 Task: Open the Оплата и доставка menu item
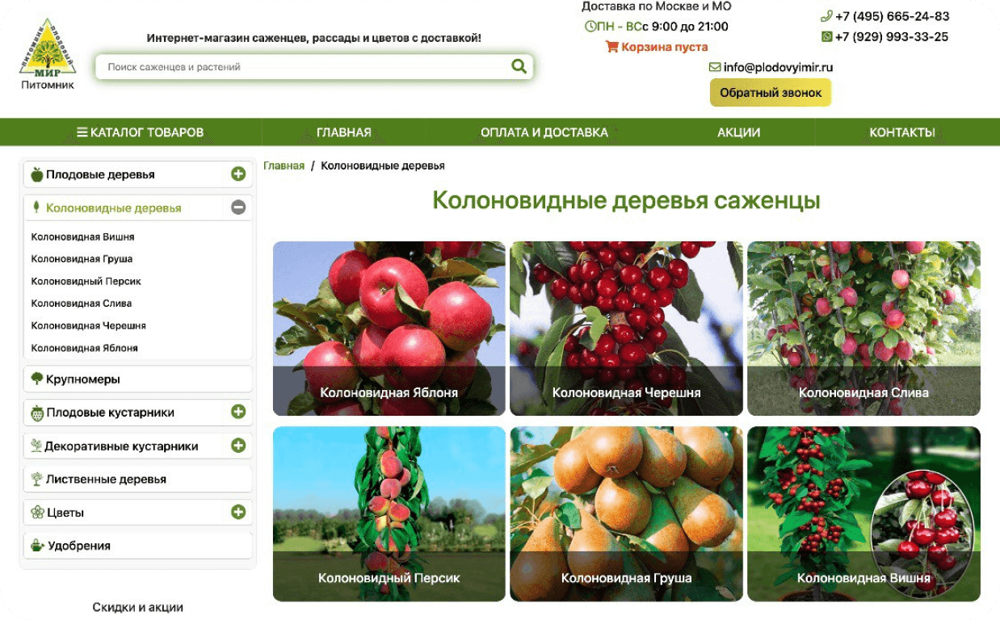click(544, 132)
